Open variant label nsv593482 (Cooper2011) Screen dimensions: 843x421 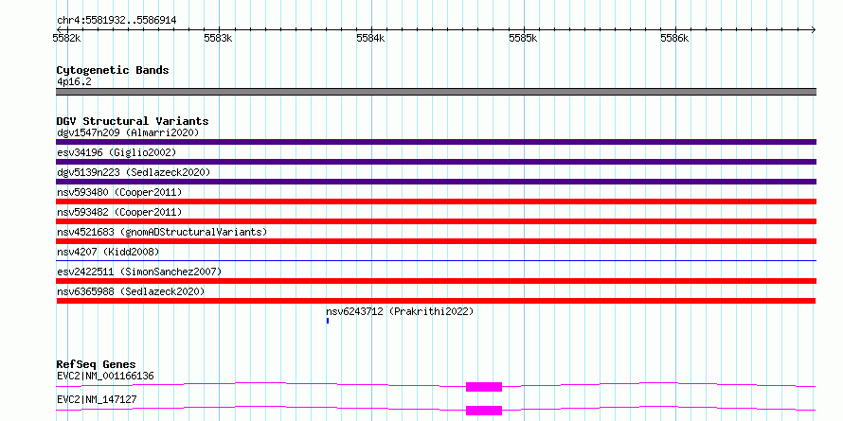click(x=119, y=212)
